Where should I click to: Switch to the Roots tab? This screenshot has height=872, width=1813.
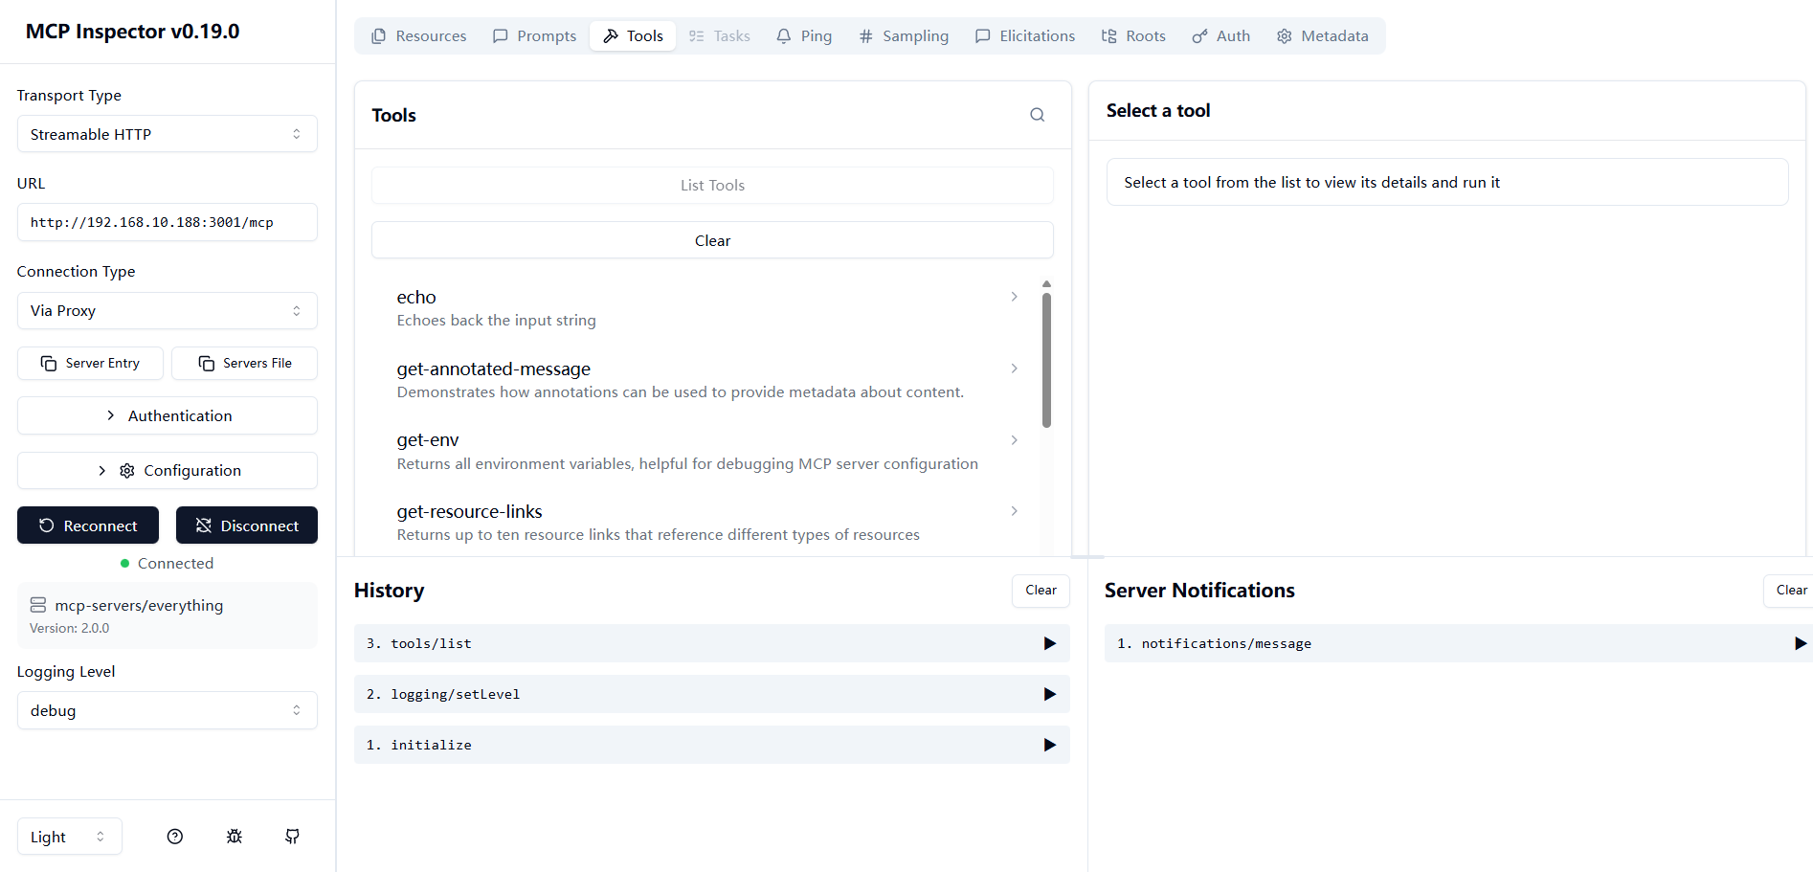coord(1133,36)
